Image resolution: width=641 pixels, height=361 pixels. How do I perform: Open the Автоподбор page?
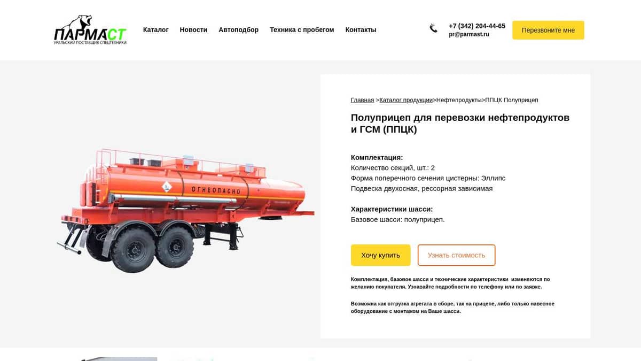(238, 30)
